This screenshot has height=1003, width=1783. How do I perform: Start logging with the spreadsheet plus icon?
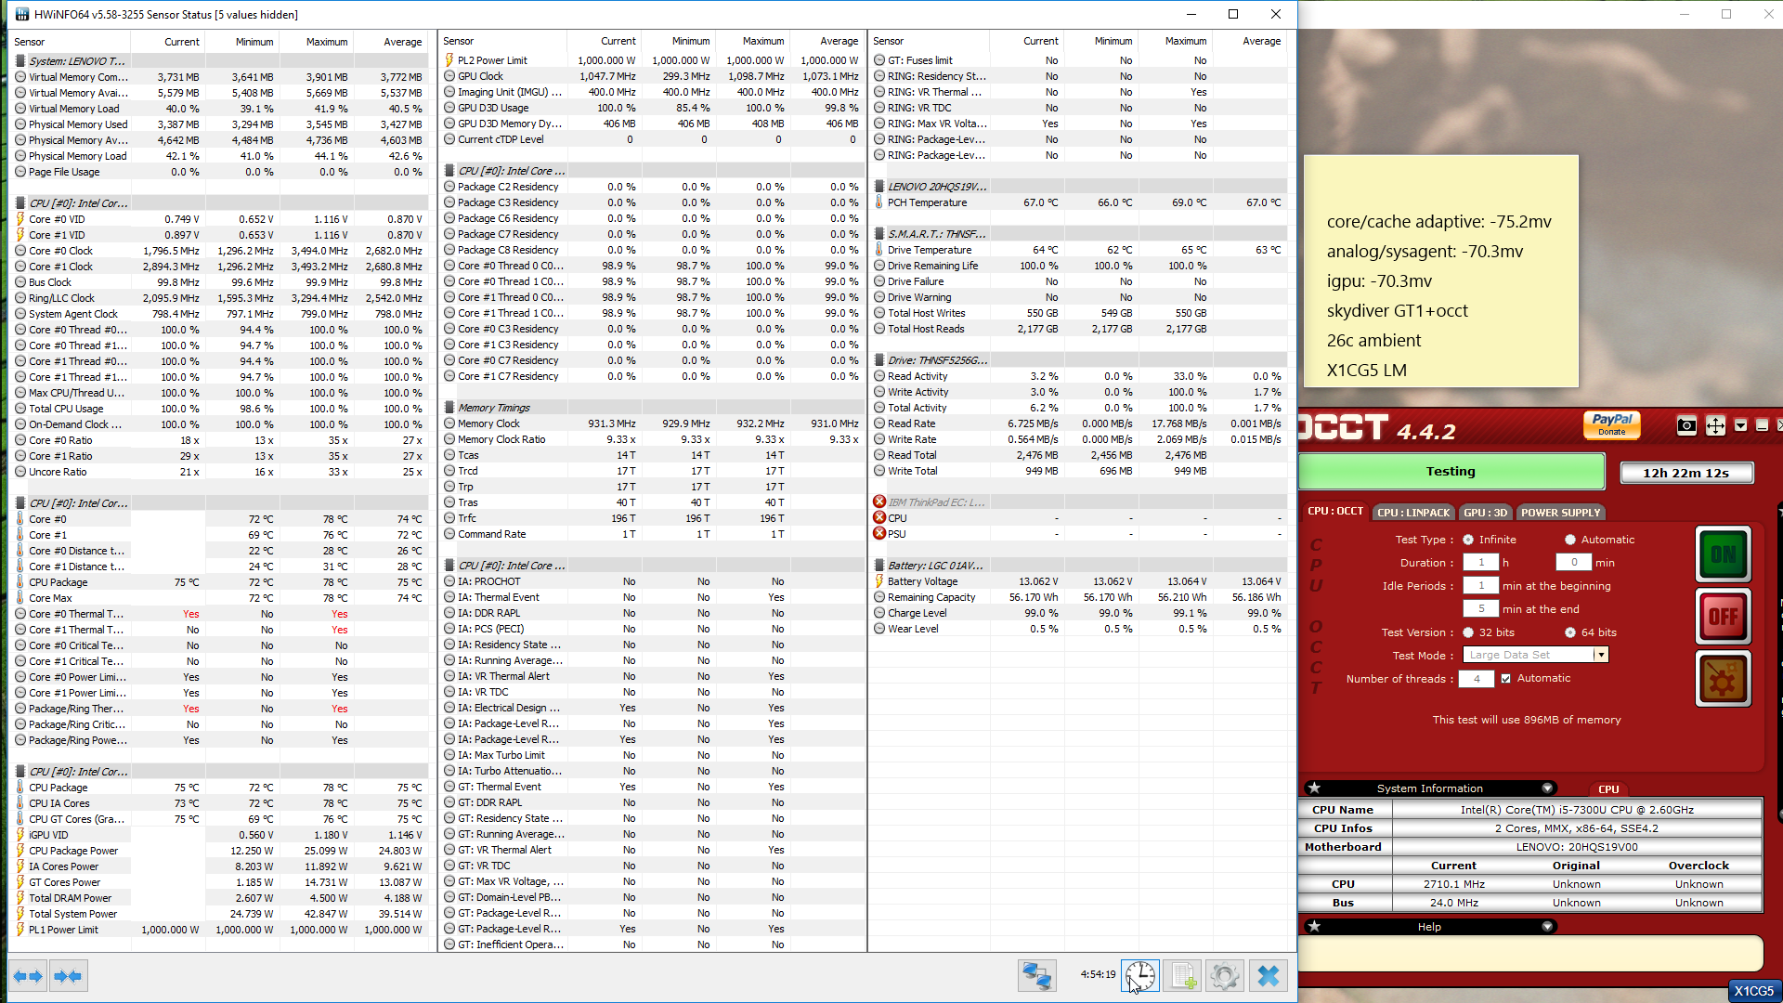[x=1182, y=976]
